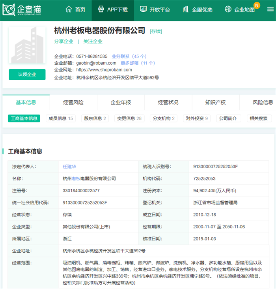
Task: Click registered capital 94,902.405(万人民币)
Action: click(x=214, y=191)
